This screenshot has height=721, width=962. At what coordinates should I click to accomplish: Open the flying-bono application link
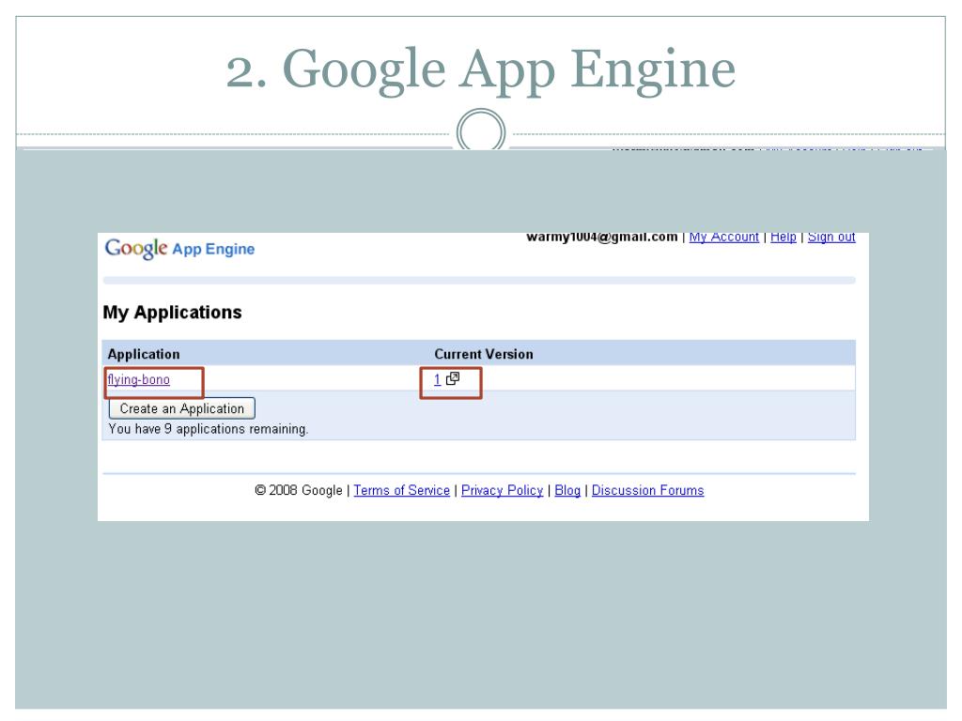pyautogui.click(x=139, y=379)
